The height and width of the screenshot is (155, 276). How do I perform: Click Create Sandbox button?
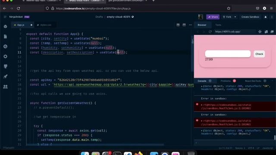click(x=250, y=17)
